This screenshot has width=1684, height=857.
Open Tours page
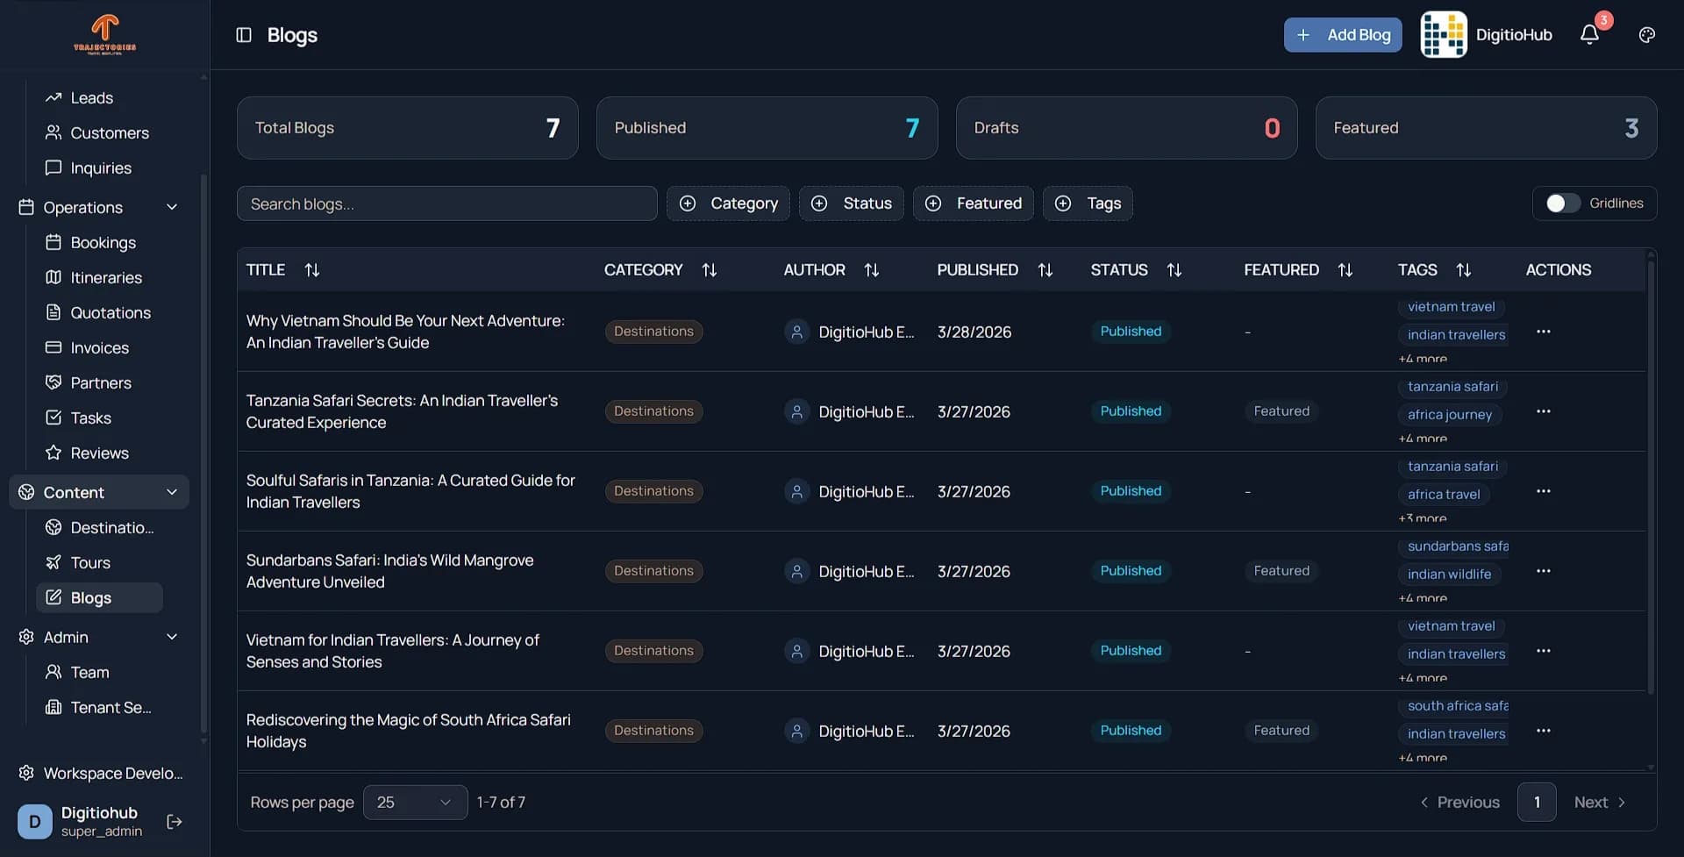pos(98,562)
